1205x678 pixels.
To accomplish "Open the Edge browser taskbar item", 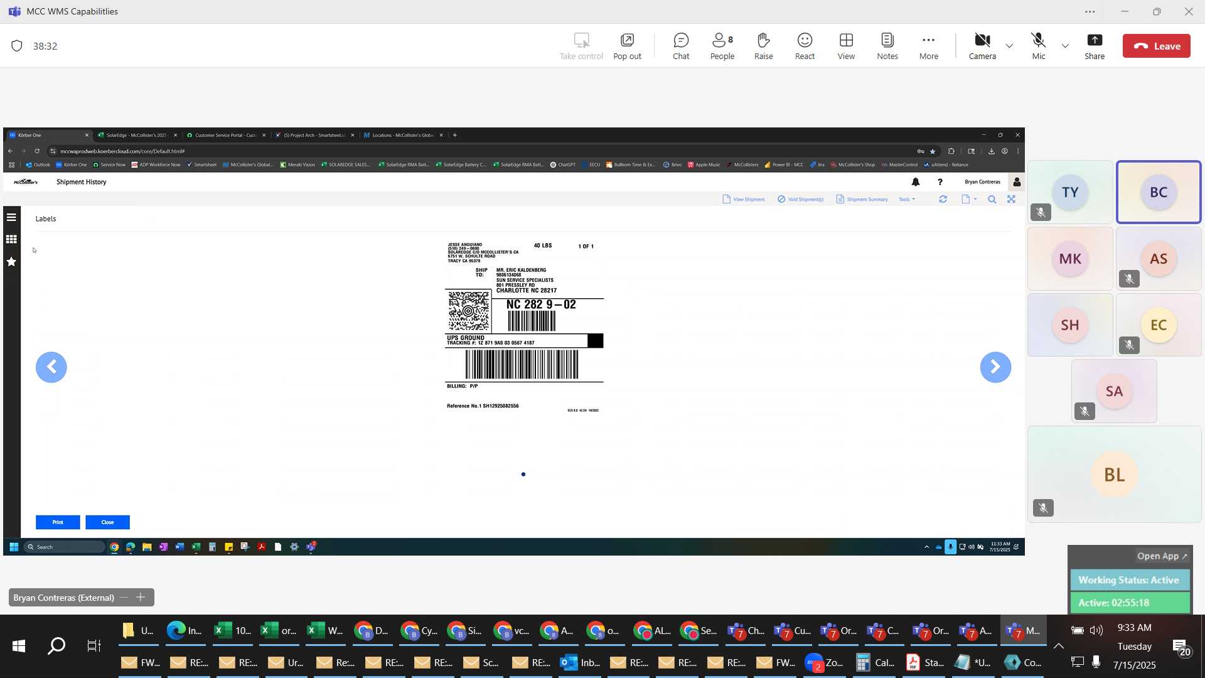I will coord(185,631).
